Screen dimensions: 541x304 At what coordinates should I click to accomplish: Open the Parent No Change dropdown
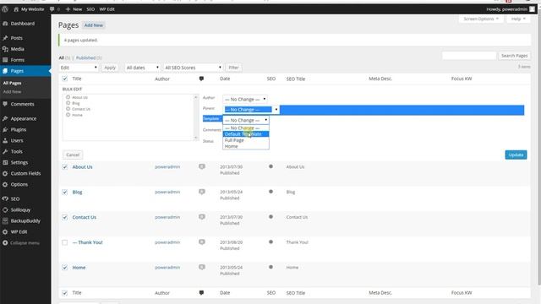click(x=252, y=110)
